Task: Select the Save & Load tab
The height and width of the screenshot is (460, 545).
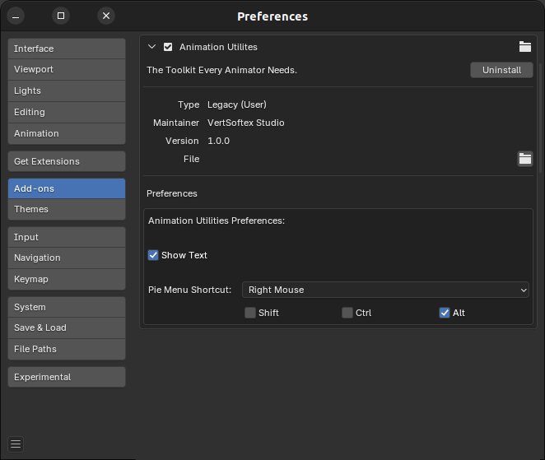Action: coord(67,328)
